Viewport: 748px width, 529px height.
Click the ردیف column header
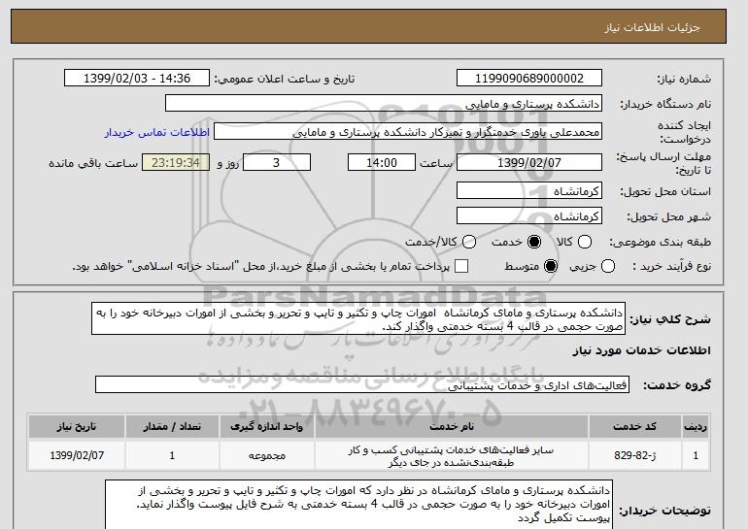click(696, 426)
